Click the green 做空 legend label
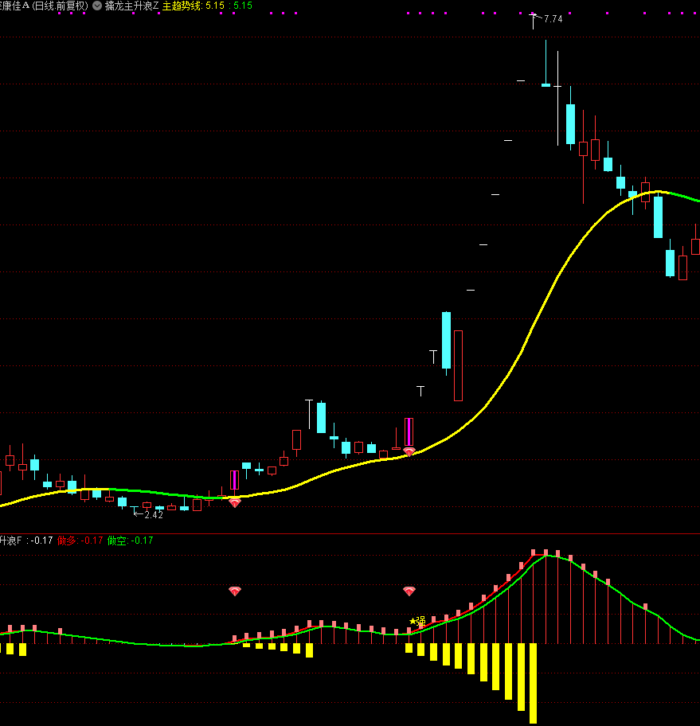Viewport: 700px width, 726px height. pyautogui.click(x=118, y=541)
